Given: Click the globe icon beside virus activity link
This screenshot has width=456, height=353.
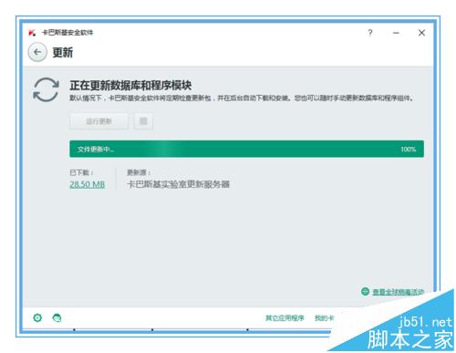Looking at the screenshot, I should click(x=365, y=291).
